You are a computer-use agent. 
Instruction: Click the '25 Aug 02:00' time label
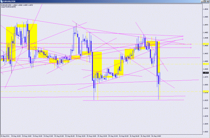[x=59, y=136]
